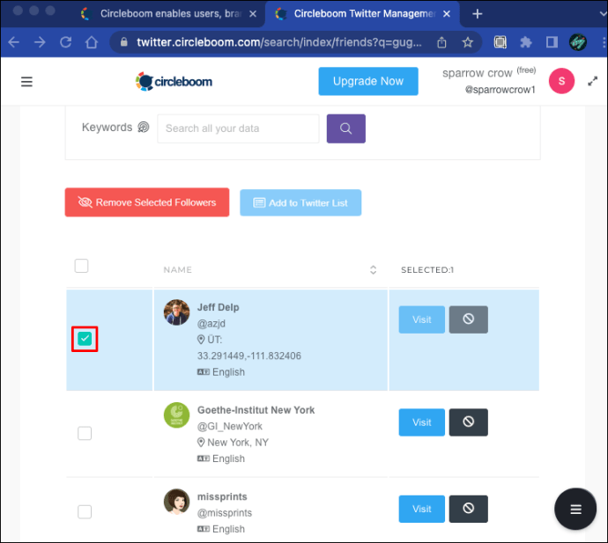Screen dimensions: 608x543
Task: Open the sparrow crow profile avatar
Action: [x=561, y=81]
